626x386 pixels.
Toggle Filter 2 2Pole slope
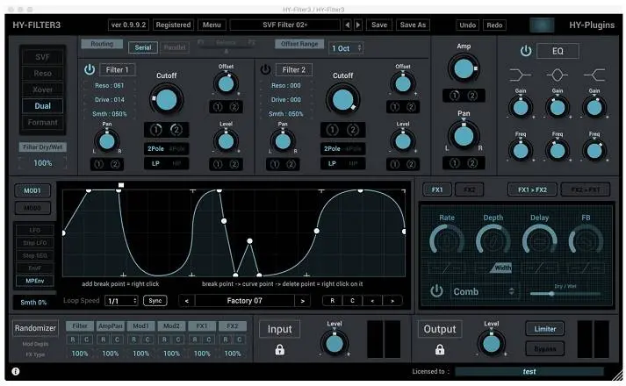tap(332, 149)
